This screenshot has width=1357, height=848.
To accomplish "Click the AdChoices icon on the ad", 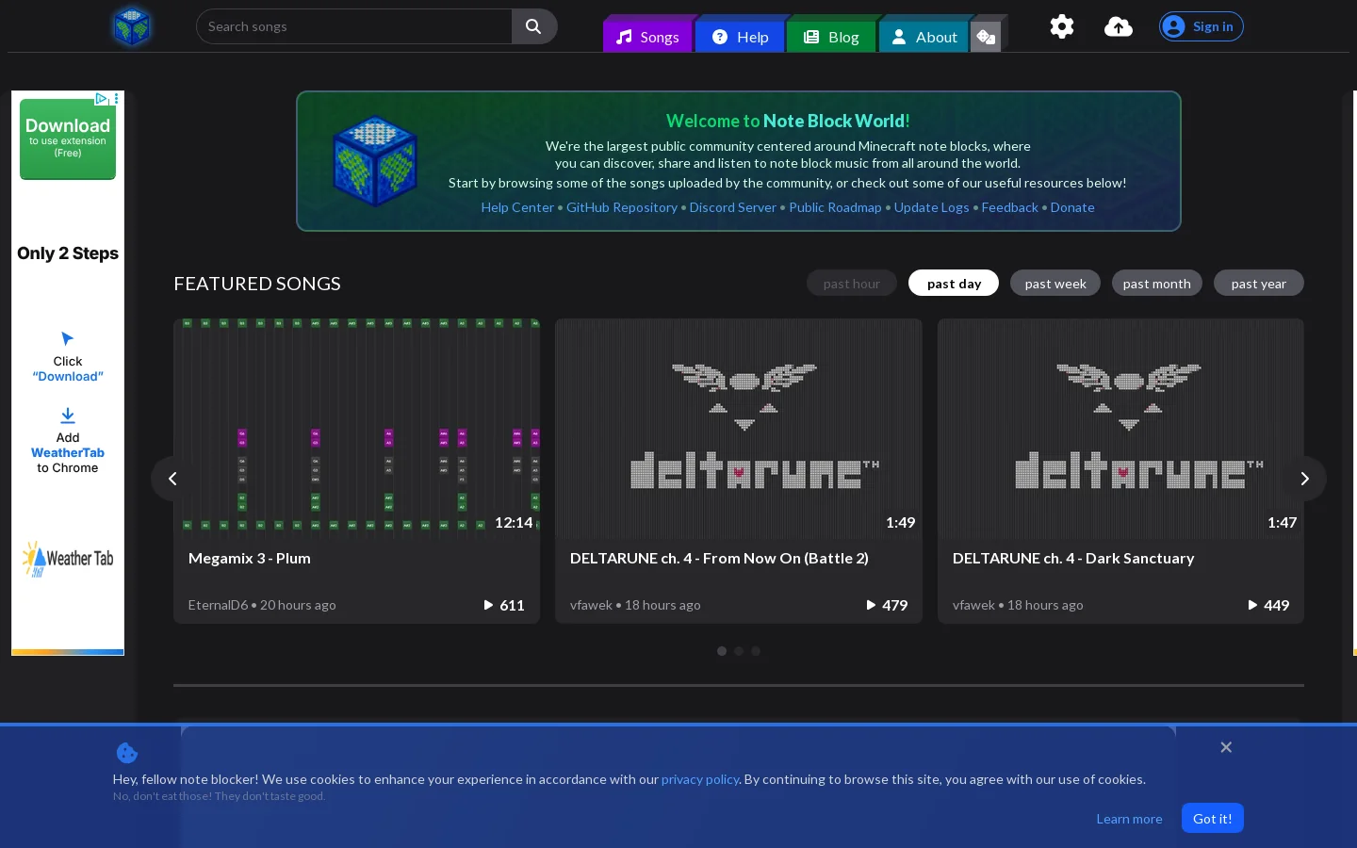I will pos(102,98).
